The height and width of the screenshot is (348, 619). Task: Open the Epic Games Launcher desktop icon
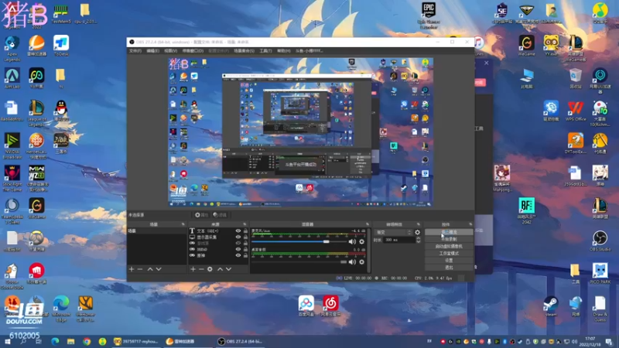(429, 15)
